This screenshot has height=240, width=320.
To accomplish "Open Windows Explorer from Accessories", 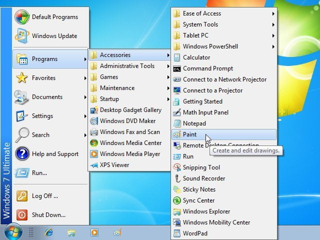I will click(224, 211).
